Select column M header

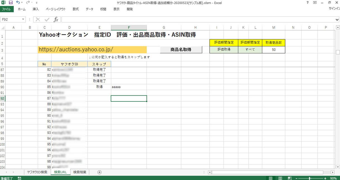pyautogui.click(x=274, y=27)
